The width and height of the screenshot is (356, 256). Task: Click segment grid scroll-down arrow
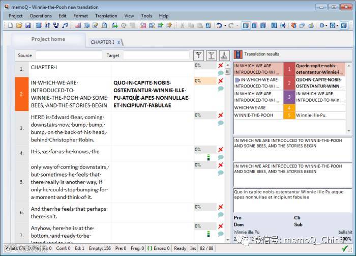[x=228, y=240]
